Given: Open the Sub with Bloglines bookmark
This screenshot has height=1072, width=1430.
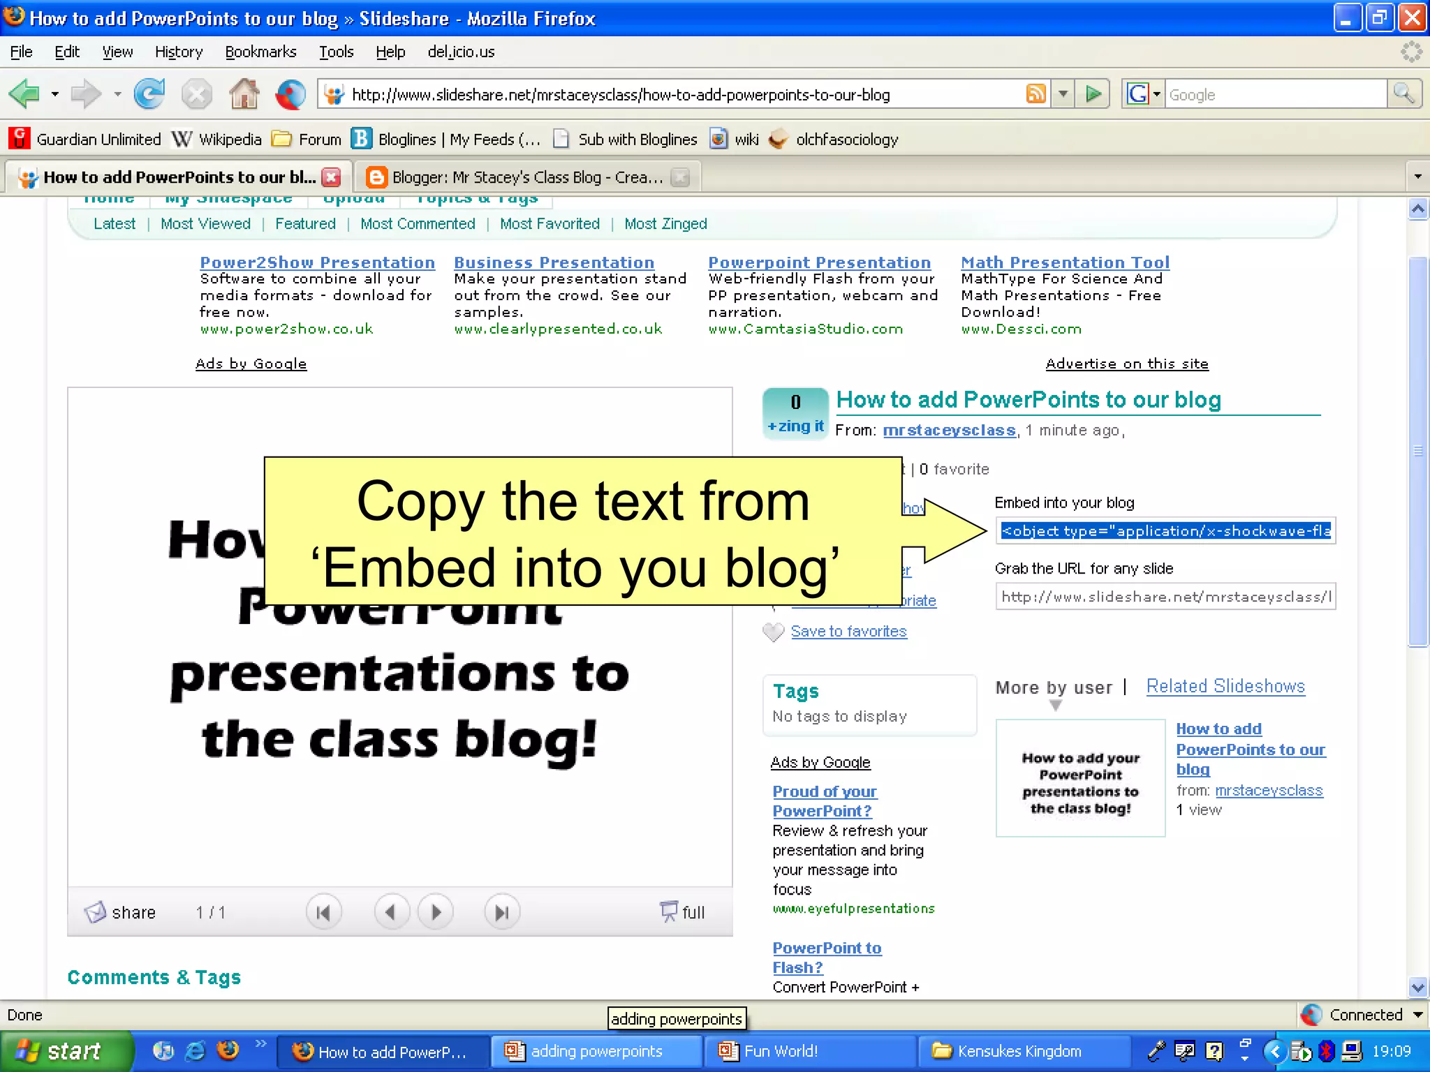Looking at the screenshot, I should 625,139.
